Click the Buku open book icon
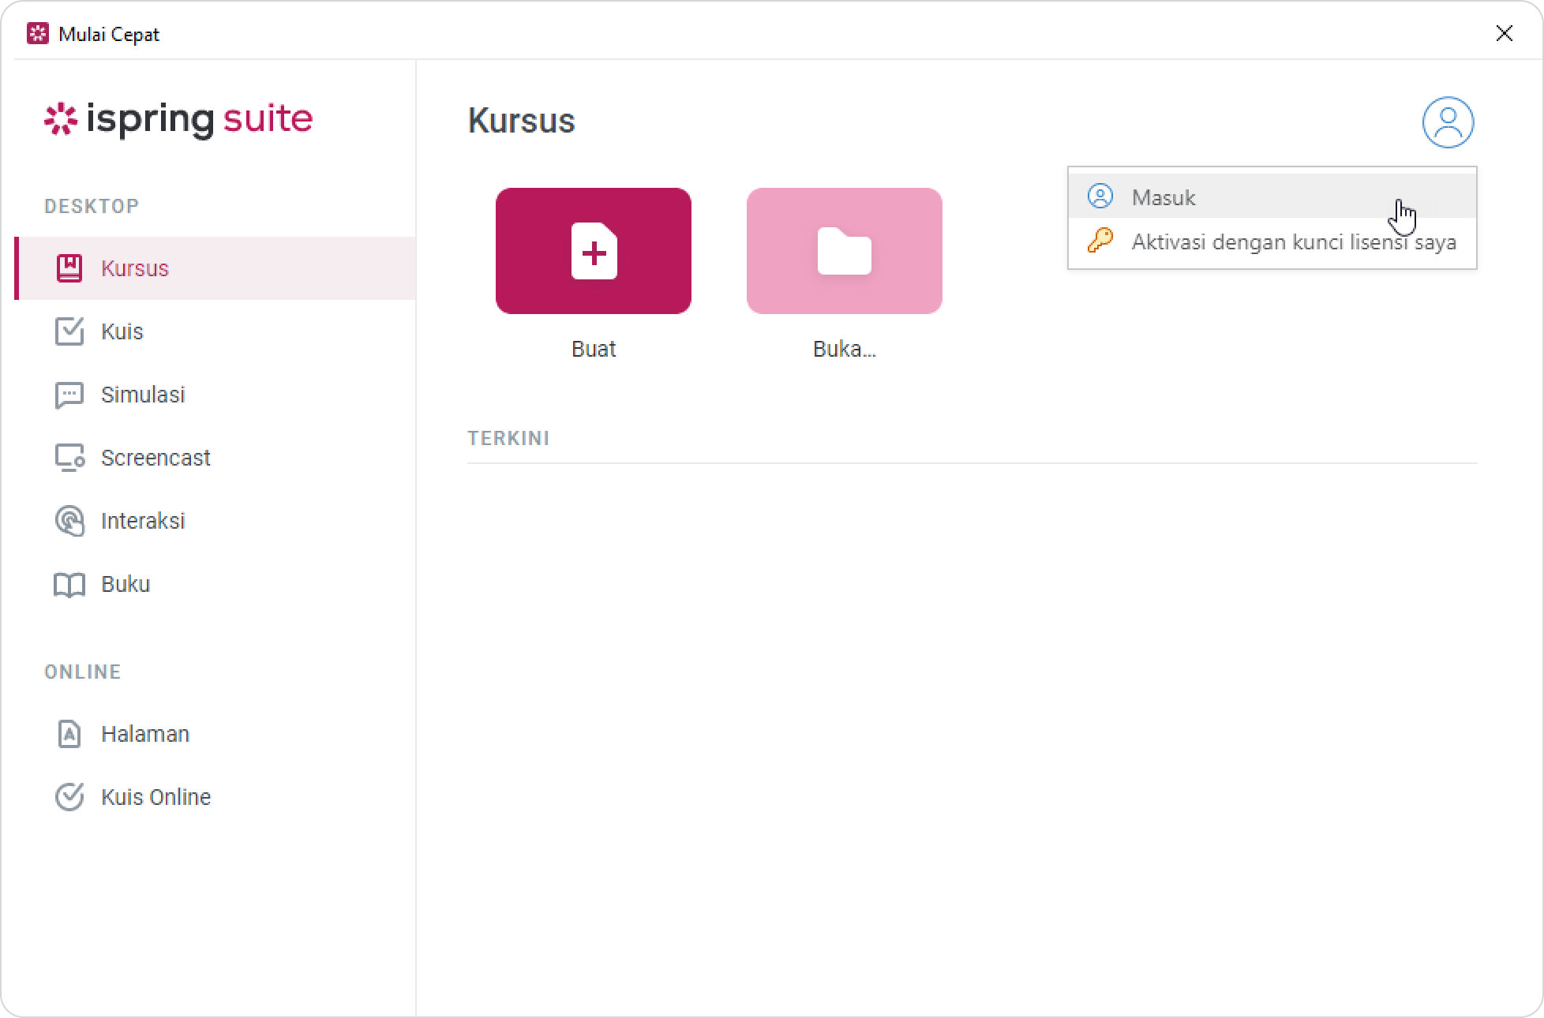The image size is (1544, 1018). (x=69, y=585)
